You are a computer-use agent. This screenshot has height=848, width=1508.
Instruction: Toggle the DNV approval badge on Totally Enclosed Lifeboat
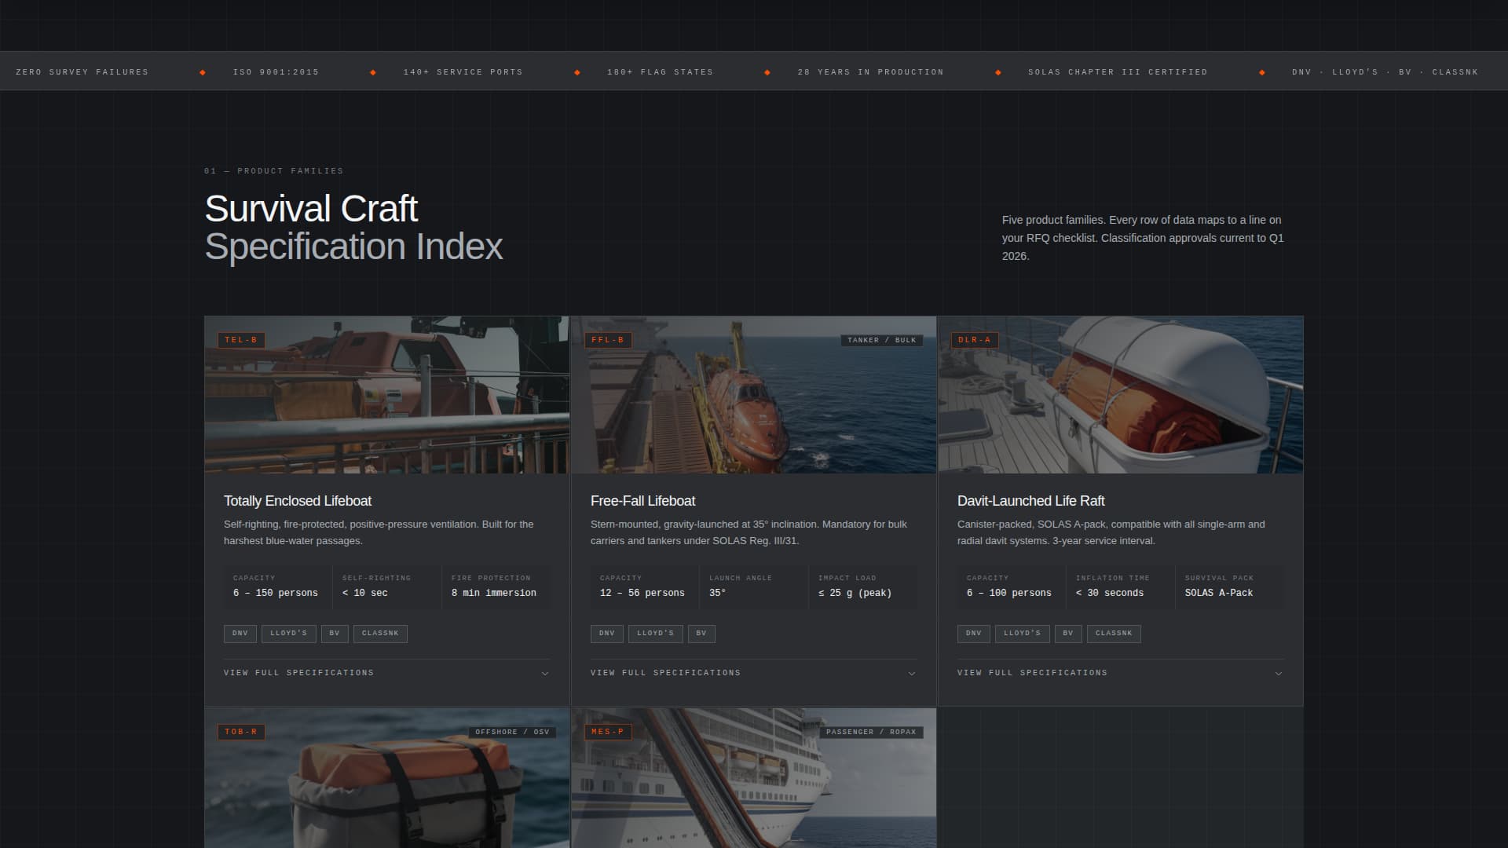click(x=240, y=634)
